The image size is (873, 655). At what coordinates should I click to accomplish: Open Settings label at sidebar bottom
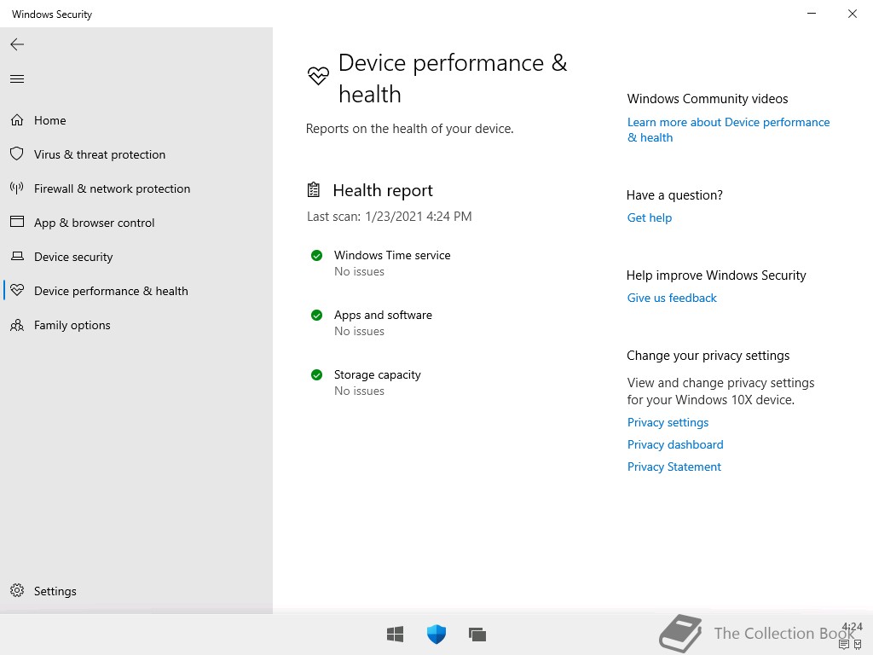tap(55, 591)
